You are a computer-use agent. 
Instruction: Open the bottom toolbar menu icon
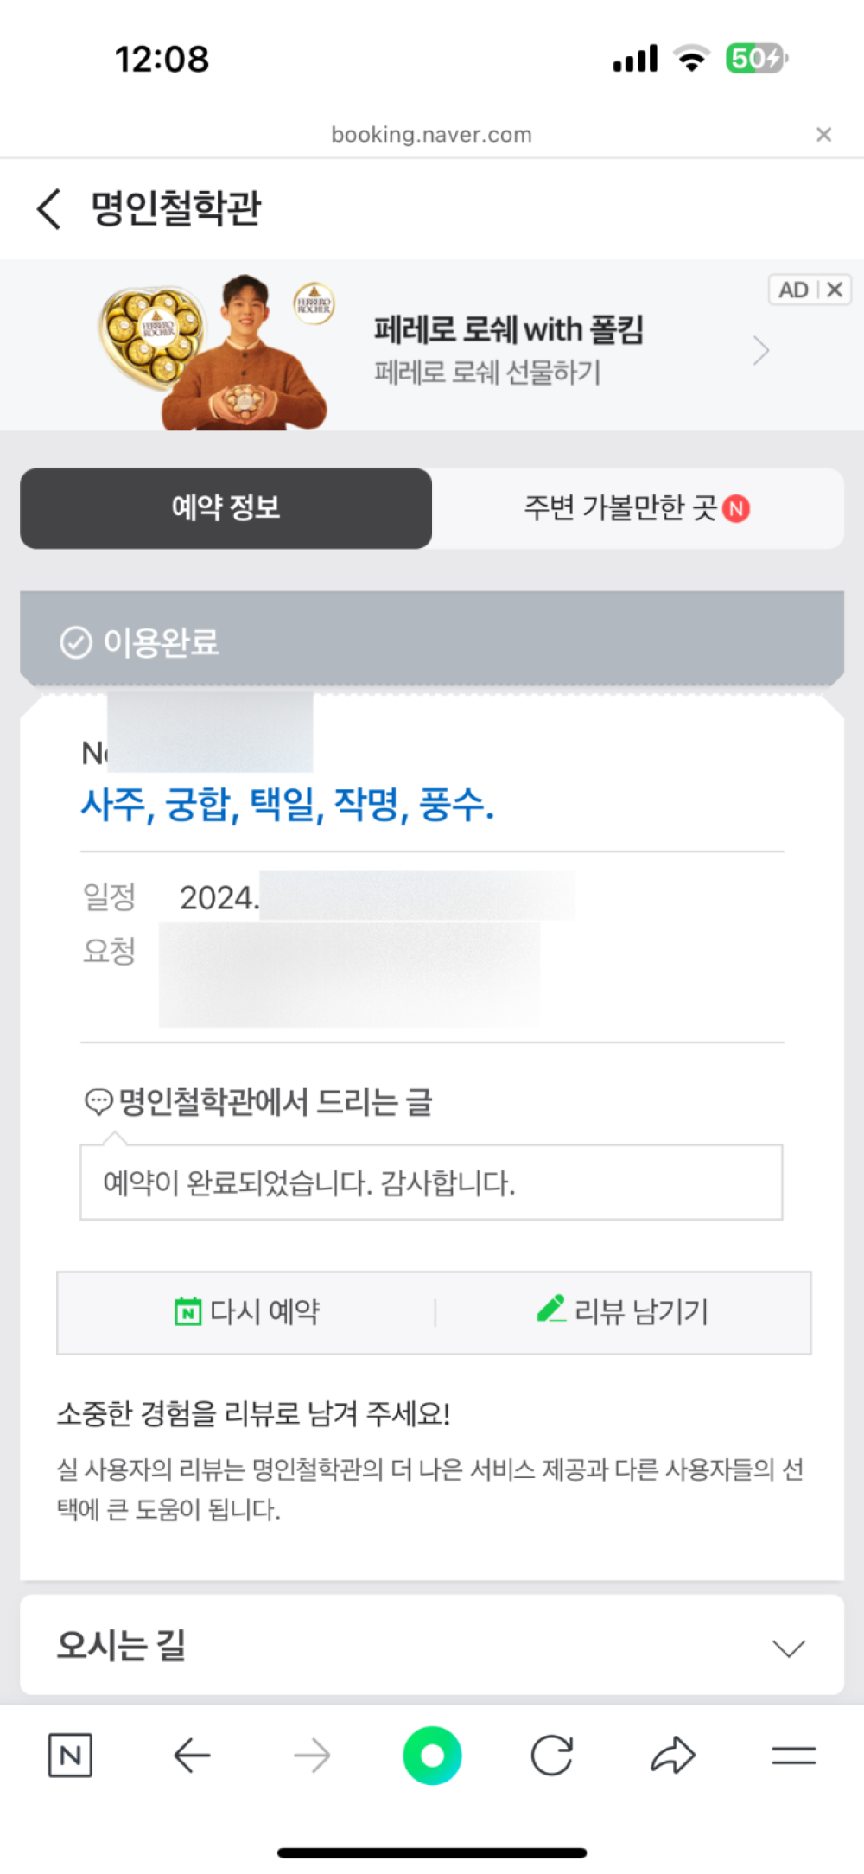tap(793, 1755)
